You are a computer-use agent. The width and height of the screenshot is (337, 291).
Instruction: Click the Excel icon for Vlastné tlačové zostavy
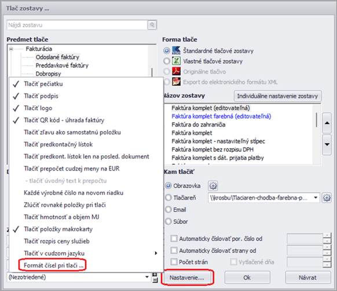(x=176, y=61)
